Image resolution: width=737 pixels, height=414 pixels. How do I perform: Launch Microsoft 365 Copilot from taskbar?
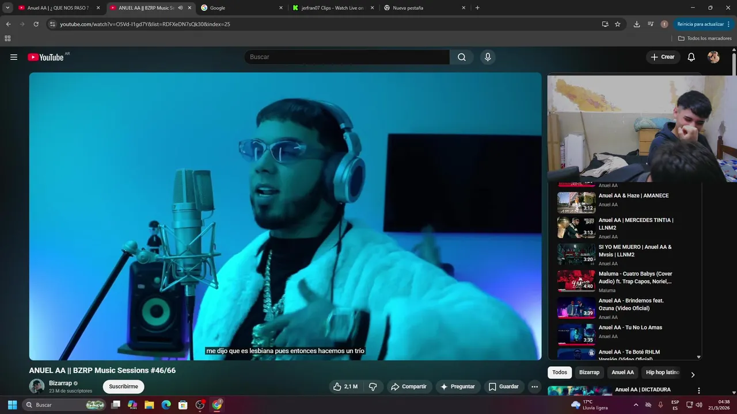coord(132,405)
